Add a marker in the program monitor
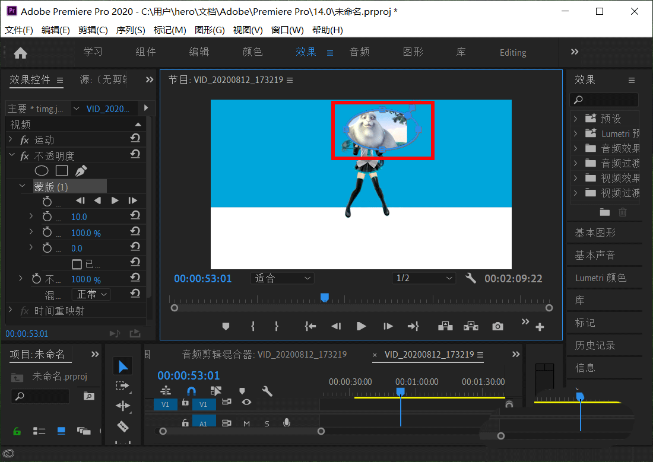 pos(226,326)
